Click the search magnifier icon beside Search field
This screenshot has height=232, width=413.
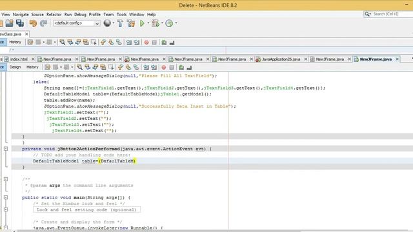pyautogui.click(x=367, y=14)
